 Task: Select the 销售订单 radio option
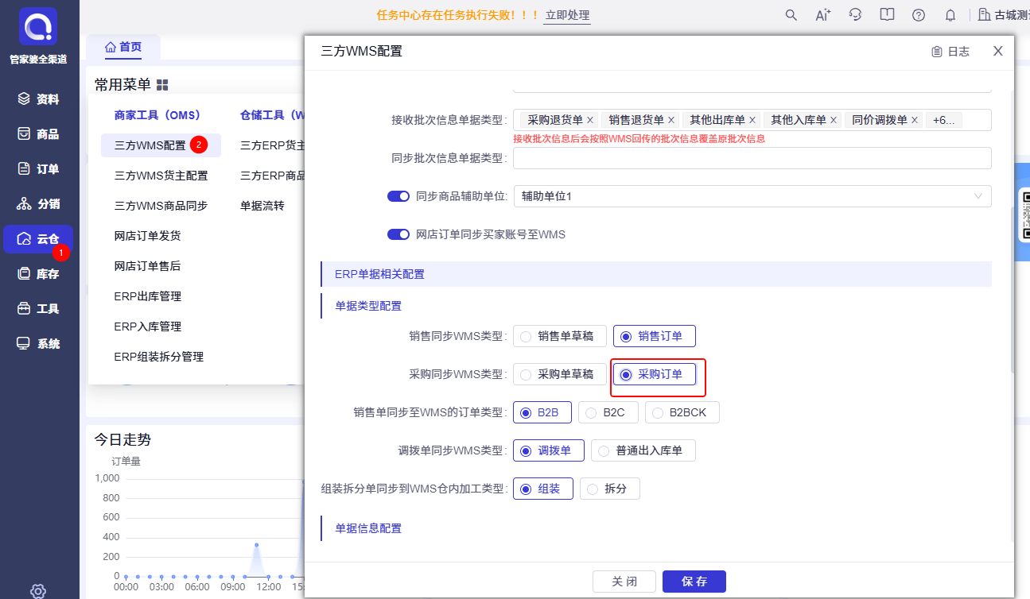point(655,336)
